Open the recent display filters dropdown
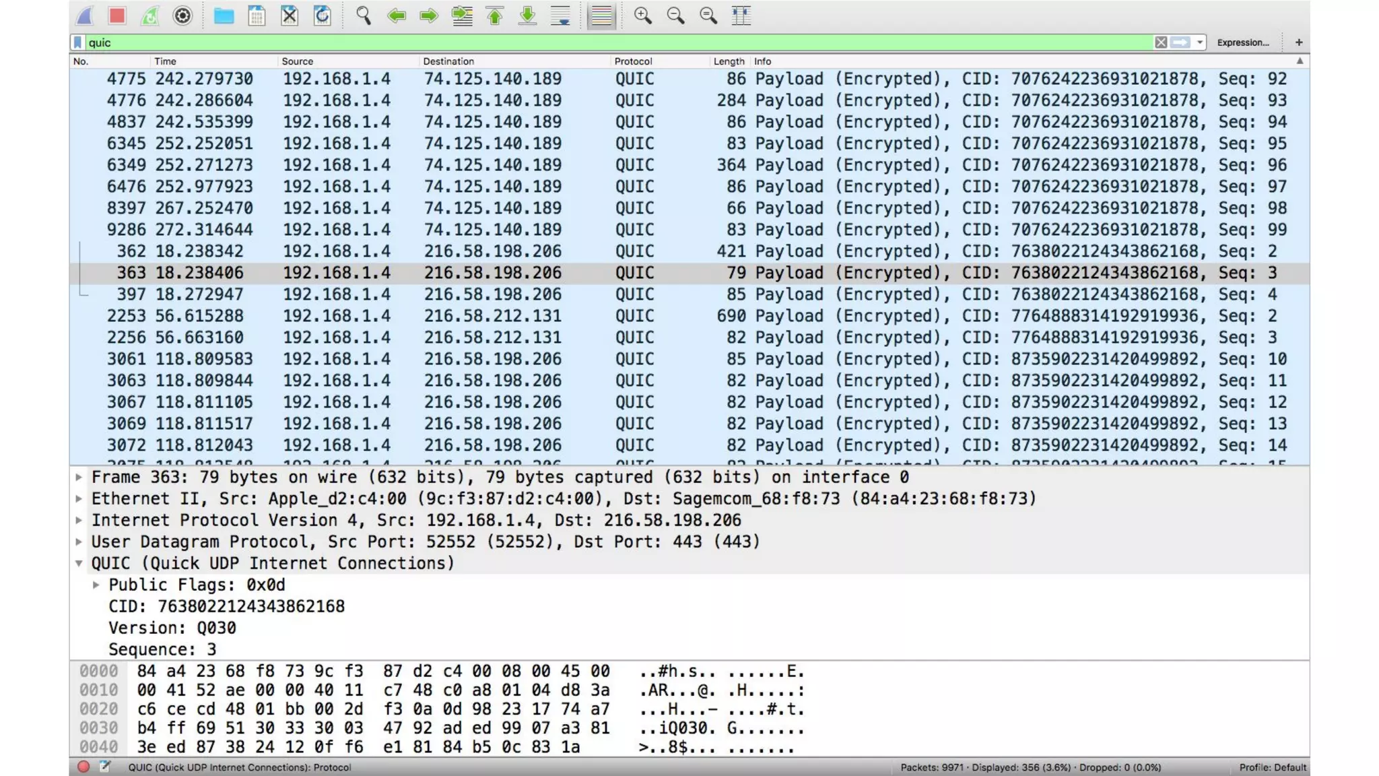The width and height of the screenshot is (1379, 776). [x=1199, y=42]
